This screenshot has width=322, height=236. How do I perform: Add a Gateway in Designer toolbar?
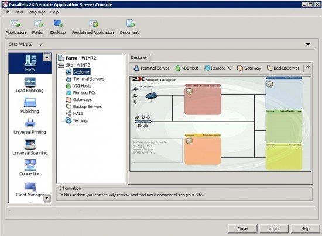pos(249,68)
